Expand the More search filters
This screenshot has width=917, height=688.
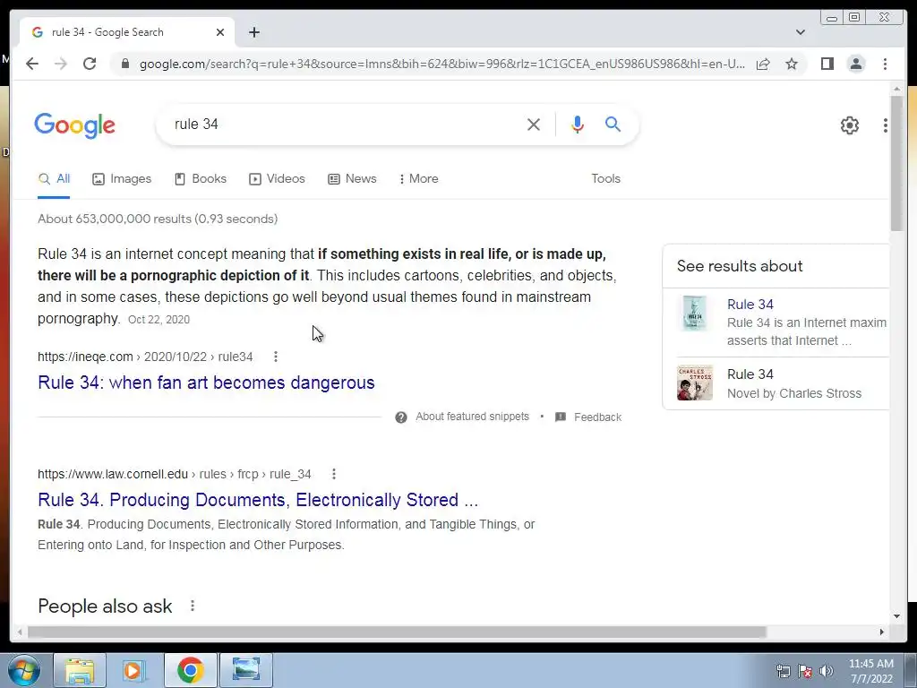(419, 179)
